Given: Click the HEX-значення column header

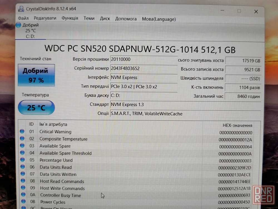Looking at the screenshot, I should point(237,125).
